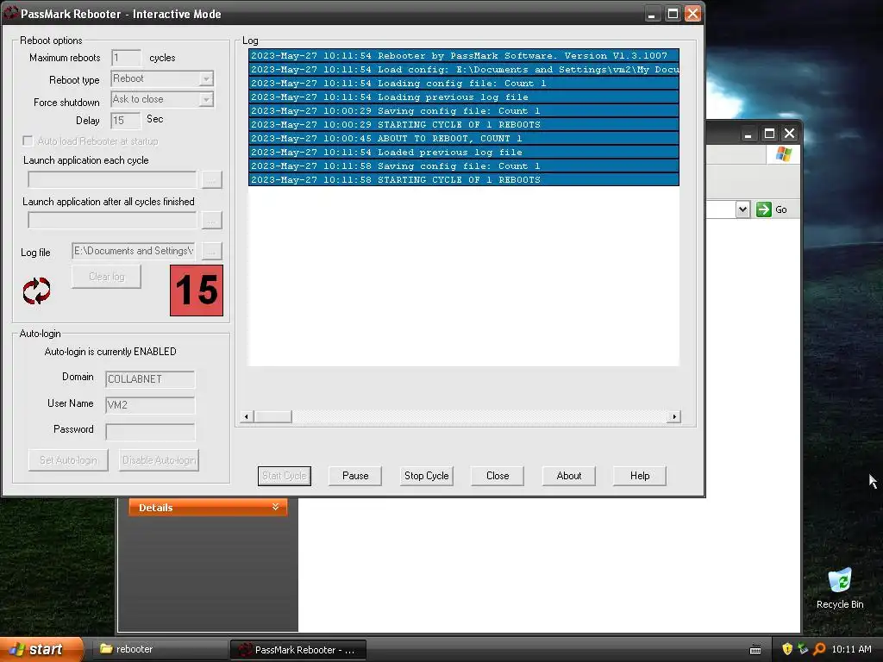Click the Log file path field
Screen dimensions: 883x662
tap(134, 251)
